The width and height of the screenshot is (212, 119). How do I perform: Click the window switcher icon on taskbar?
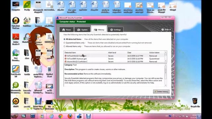(32, 116)
